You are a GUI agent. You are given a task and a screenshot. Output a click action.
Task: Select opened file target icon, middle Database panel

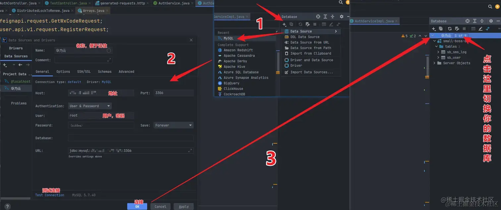(318, 17)
